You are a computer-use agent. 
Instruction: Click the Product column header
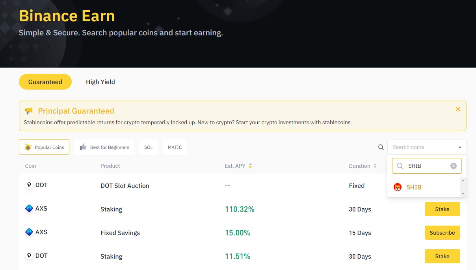[110, 166]
